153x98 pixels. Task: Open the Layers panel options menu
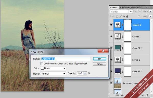coord(151,7)
